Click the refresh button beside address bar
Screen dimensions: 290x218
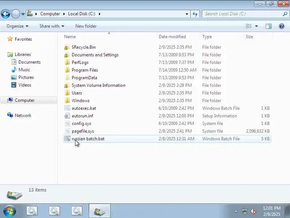195,14
